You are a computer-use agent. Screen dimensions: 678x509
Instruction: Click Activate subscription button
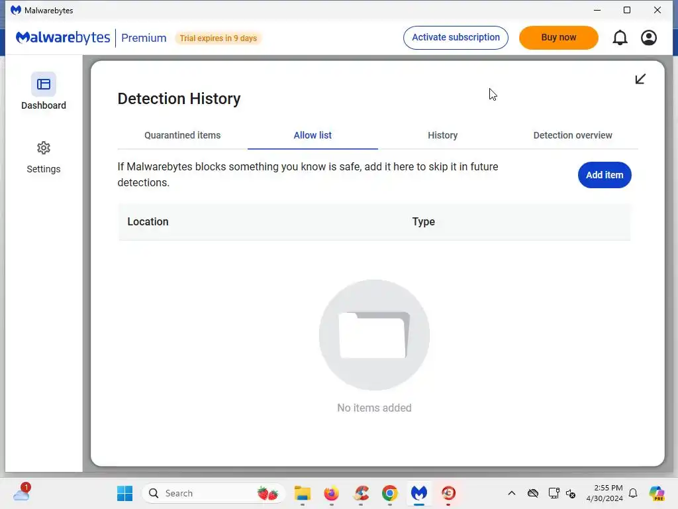(456, 38)
